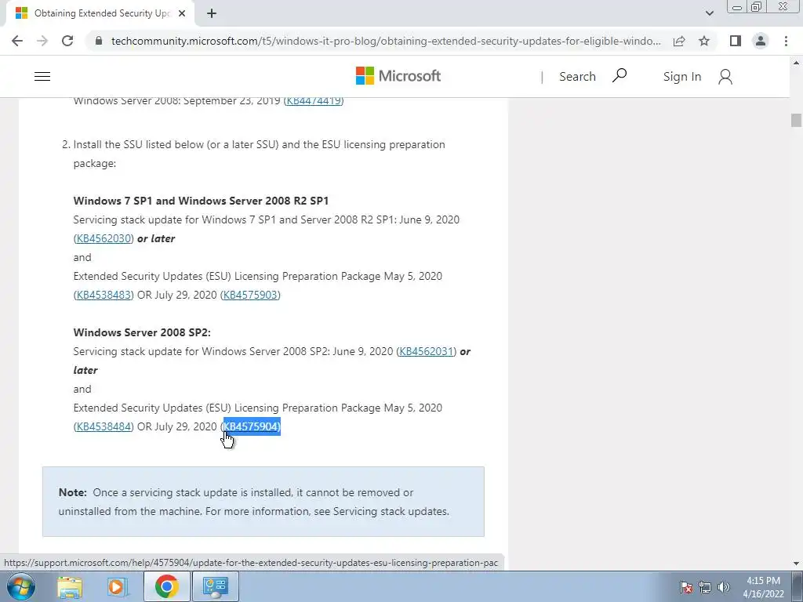Click the network tray icon
Screen dimensions: 803x602
coord(705,587)
